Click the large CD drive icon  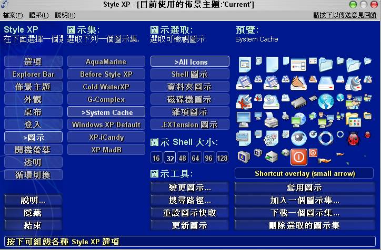(271, 102)
